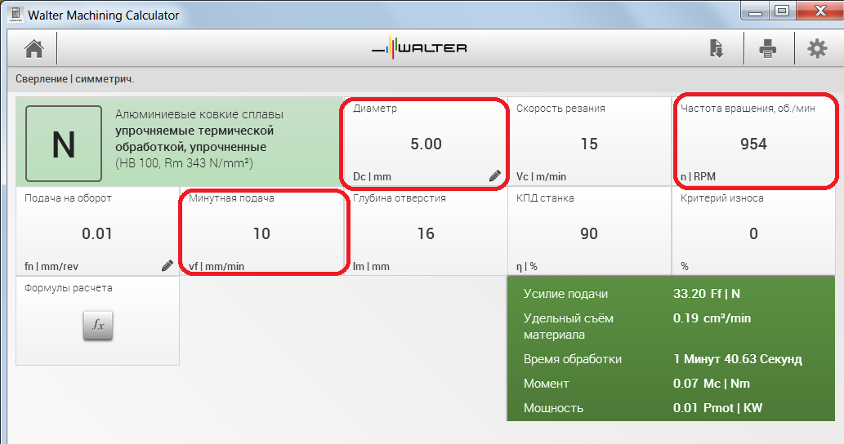Select the Частота вращения value 954
Image resolution: width=844 pixels, height=444 pixels.
click(753, 144)
